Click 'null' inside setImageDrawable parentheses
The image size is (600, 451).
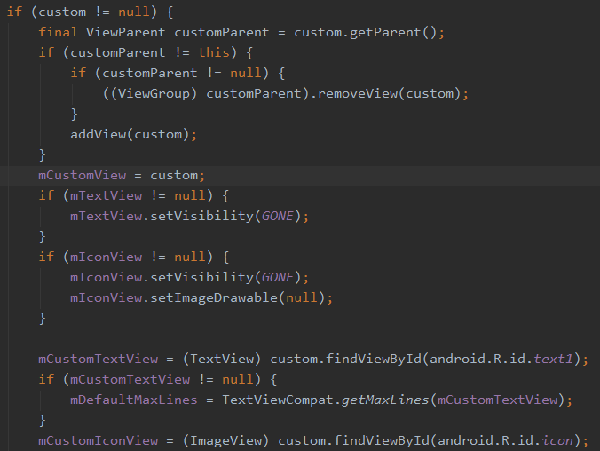point(302,297)
